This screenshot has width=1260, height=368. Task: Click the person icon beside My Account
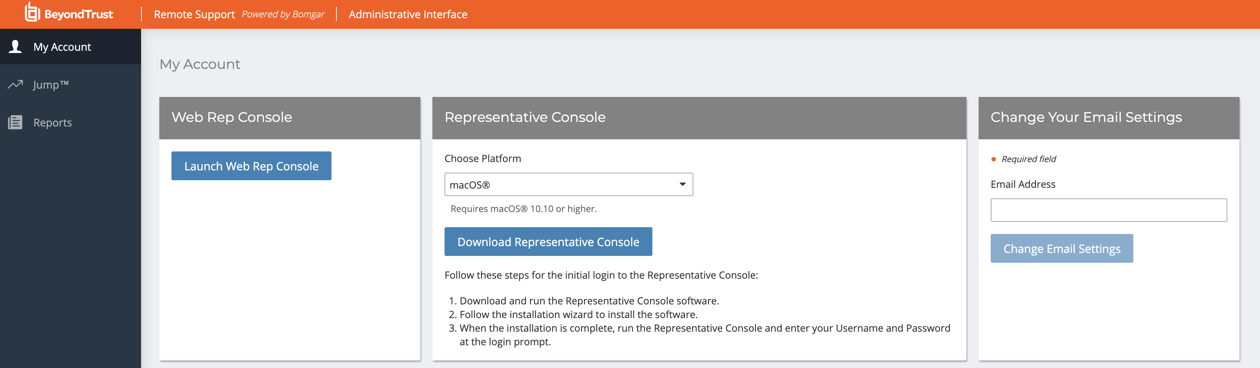point(16,46)
